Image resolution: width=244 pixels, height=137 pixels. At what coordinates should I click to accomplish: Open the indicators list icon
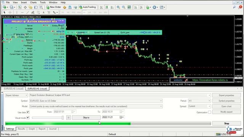click(x=148, y=7)
